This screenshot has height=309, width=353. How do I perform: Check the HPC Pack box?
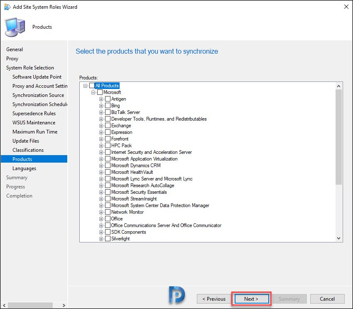pyautogui.click(x=108, y=146)
